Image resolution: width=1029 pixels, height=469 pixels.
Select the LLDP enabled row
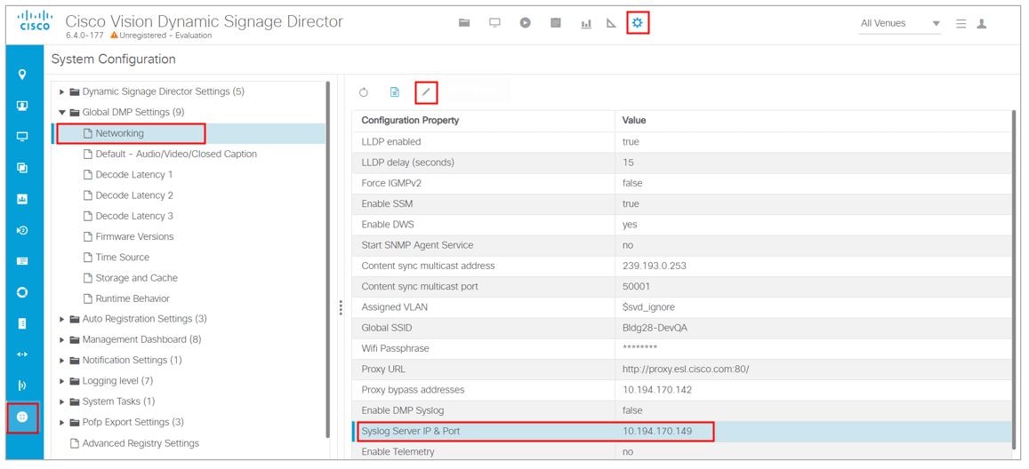pos(682,142)
